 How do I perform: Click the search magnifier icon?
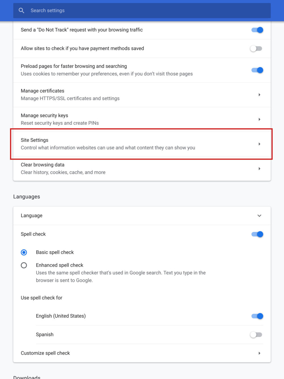pyautogui.click(x=21, y=10)
